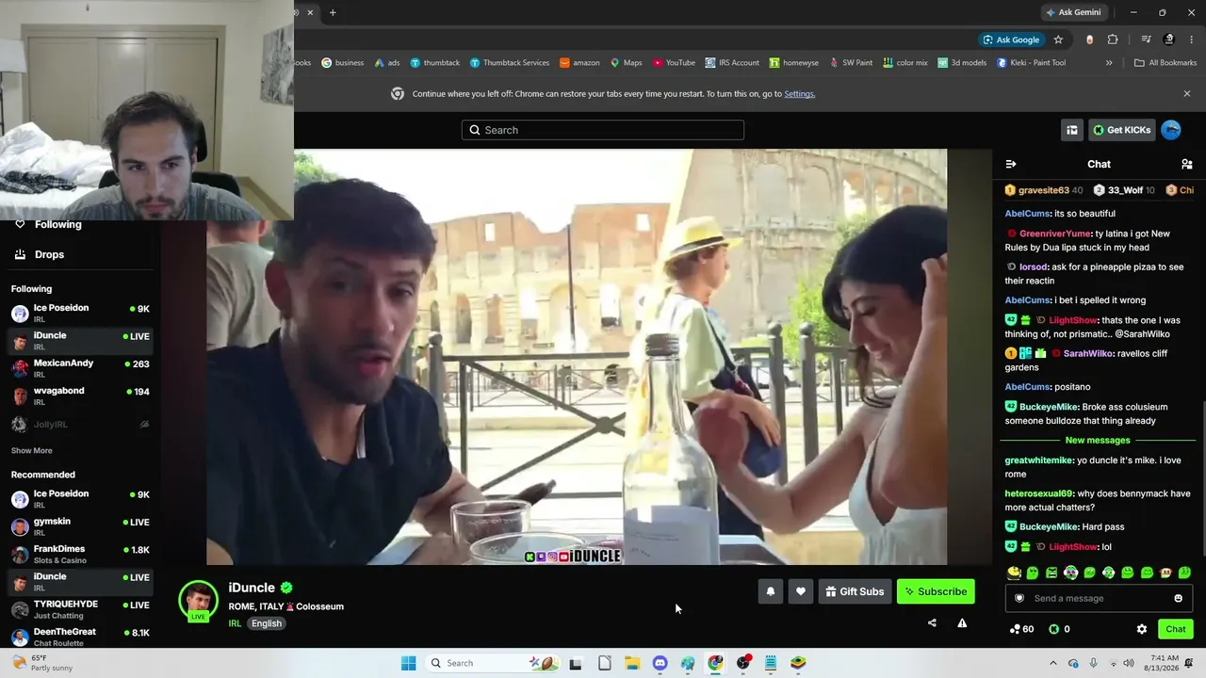This screenshot has width=1206, height=678.
Task: Open the user profile avatar on Kick
Action: pyautogui.click(x=1171, y=130)
